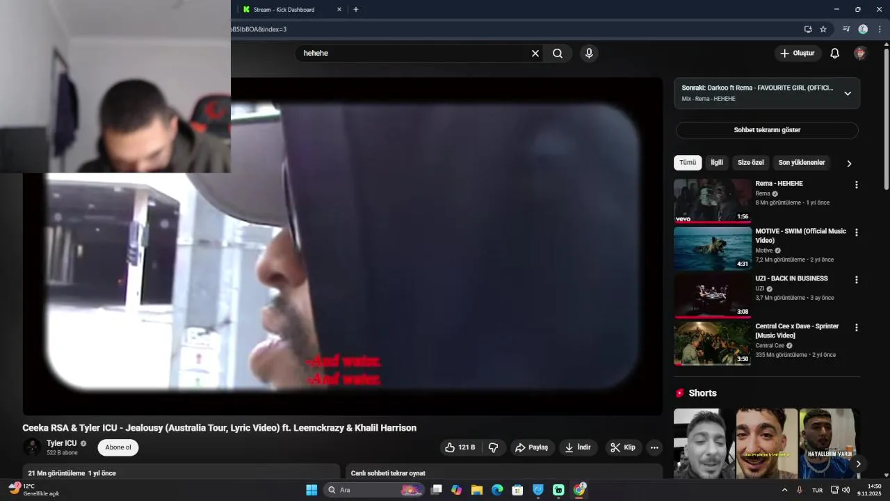Expand the Sonraki mix playlist panel

coord(848,93)
